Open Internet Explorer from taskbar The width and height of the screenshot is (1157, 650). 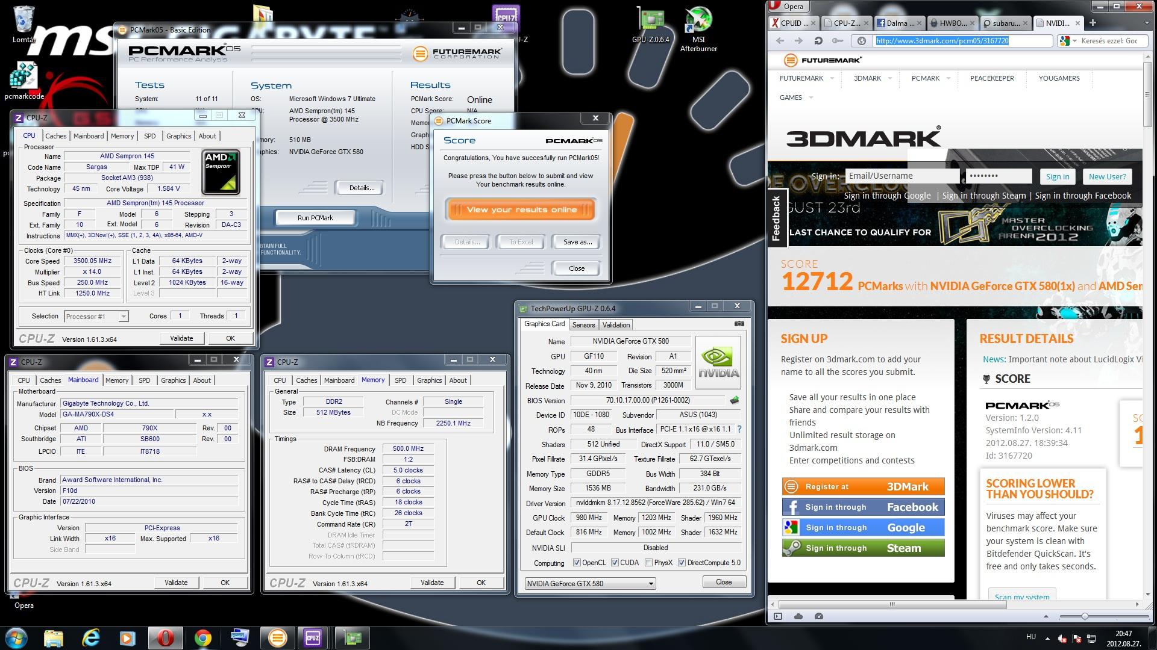click(x=91, y=638)
